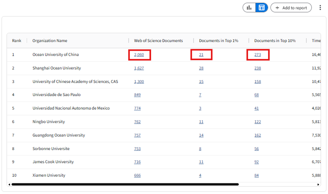Select the Xiamen University name
This screenshot has width=328, height=194.
pyautogui.click(x=49, y=175)
